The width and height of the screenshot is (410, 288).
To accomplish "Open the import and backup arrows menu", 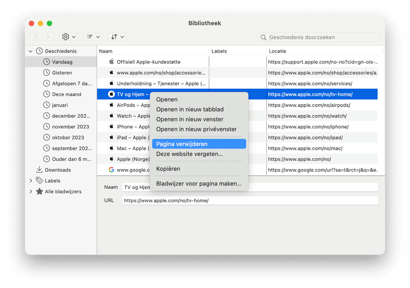I will coord(117,37).
